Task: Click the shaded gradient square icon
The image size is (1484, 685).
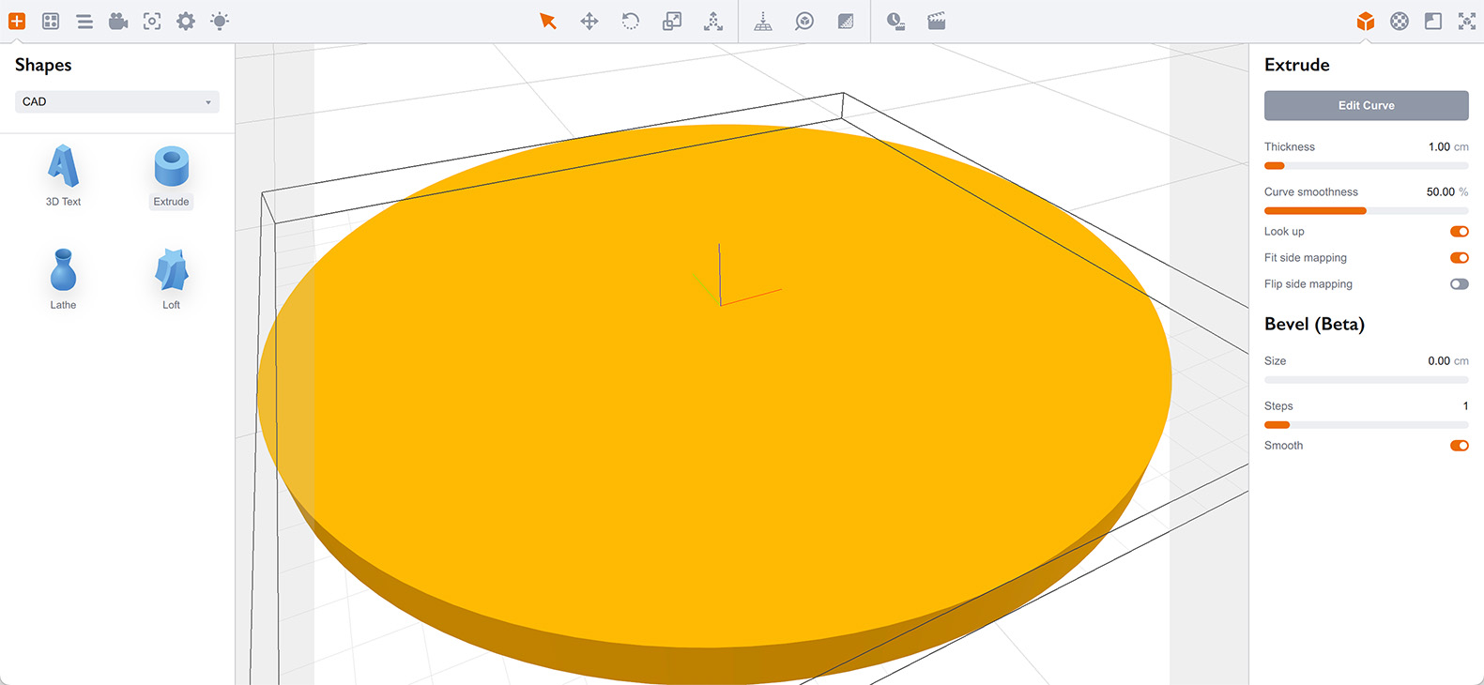Action: [846, 21]
